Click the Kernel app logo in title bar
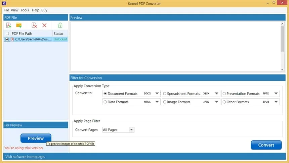This screenshot has width=289, height=163. (x=4, y=3)
